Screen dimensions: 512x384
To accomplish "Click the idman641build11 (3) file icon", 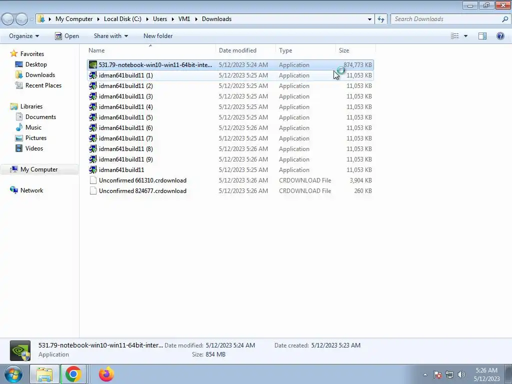I will pyautogui.click(x=93, y=96).
